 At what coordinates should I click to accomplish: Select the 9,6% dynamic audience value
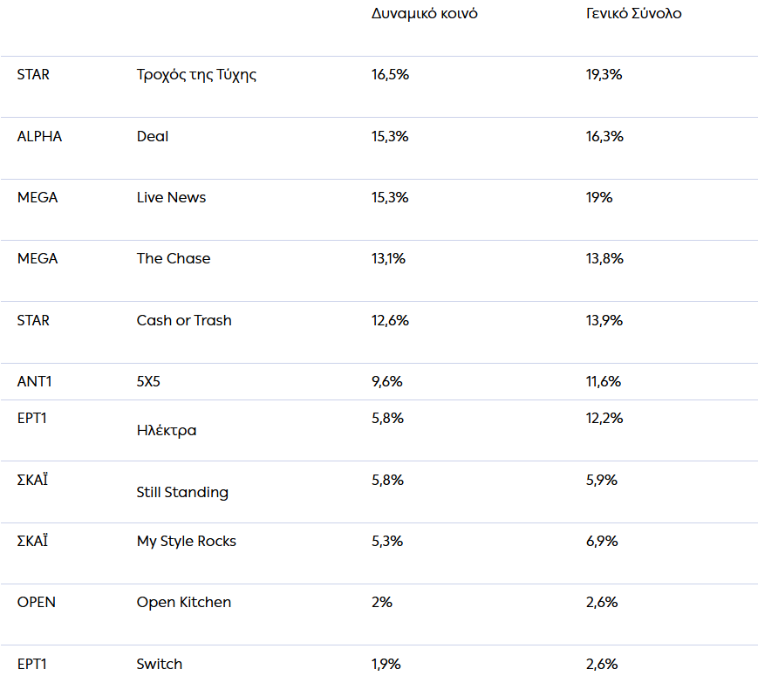[x=387, y=381]
